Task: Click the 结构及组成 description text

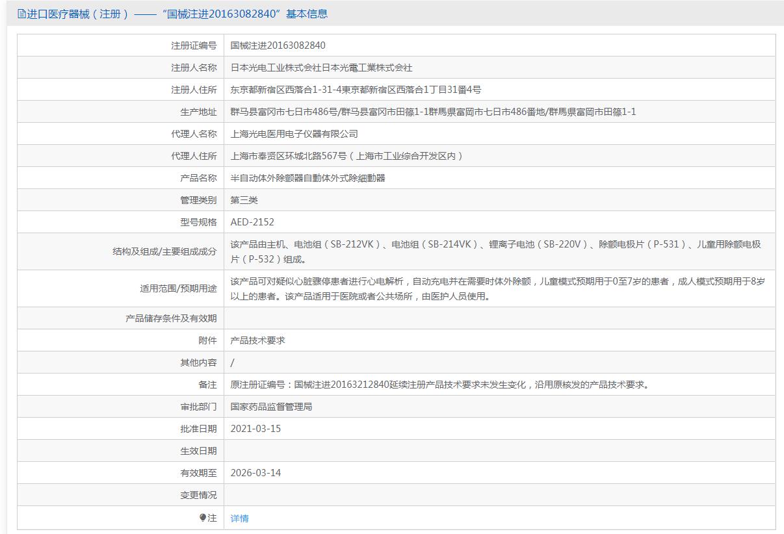Action: tap(495, 251)
